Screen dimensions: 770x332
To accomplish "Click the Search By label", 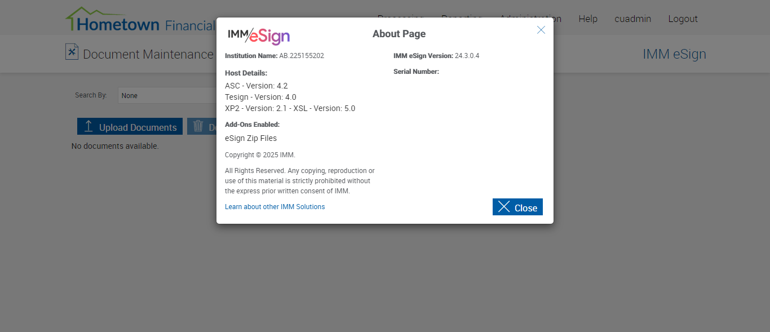I will point(91,95).
